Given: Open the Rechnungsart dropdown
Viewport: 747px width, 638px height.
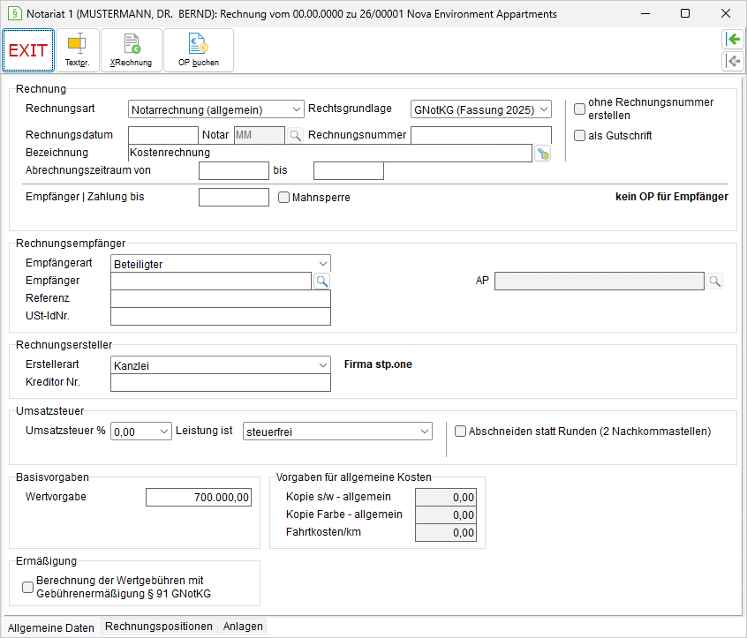Looking at the screenshot, I should click(x=215, y=110).
